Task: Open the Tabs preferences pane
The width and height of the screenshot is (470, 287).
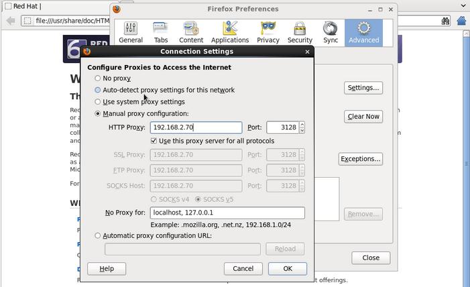Action: [161, 33]
